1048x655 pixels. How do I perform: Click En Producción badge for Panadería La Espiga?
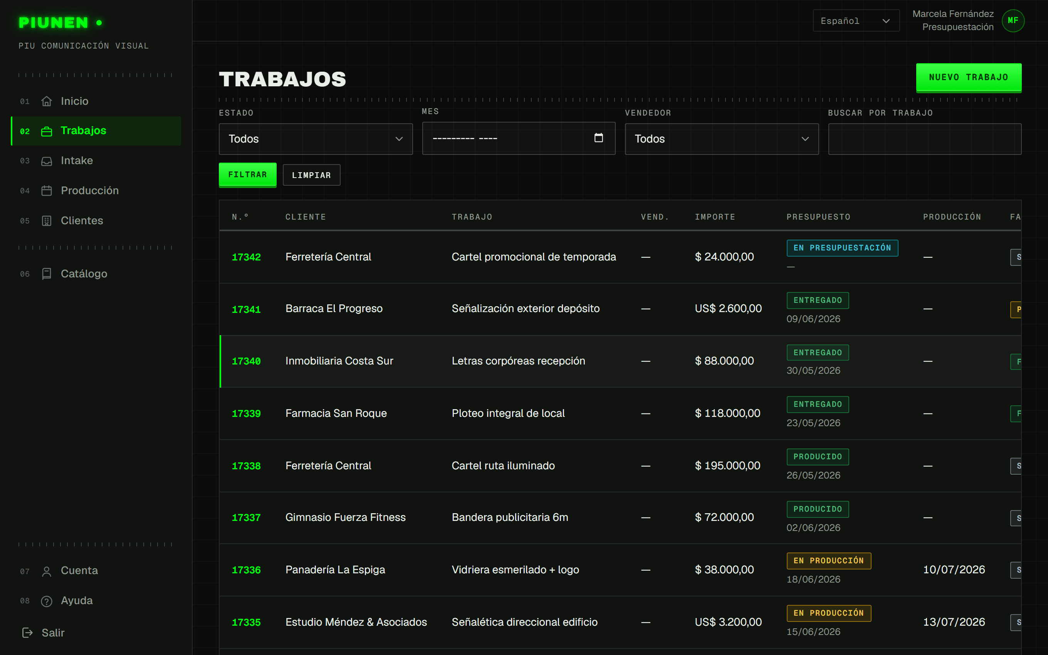pos(828,561)
